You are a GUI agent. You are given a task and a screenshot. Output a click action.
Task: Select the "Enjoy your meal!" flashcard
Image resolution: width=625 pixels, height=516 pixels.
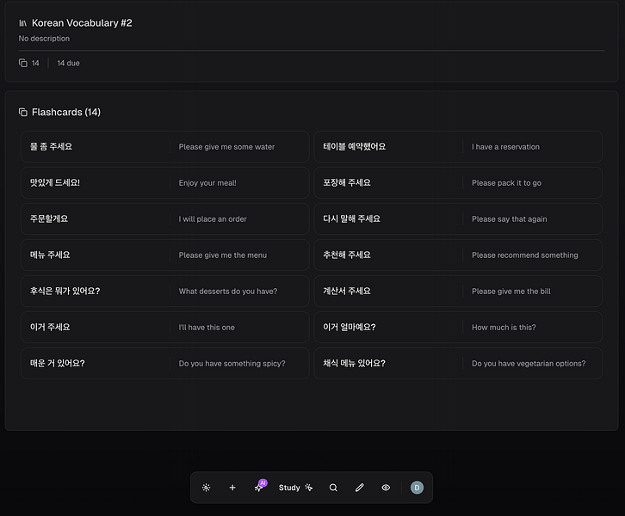tap(164, 183)
